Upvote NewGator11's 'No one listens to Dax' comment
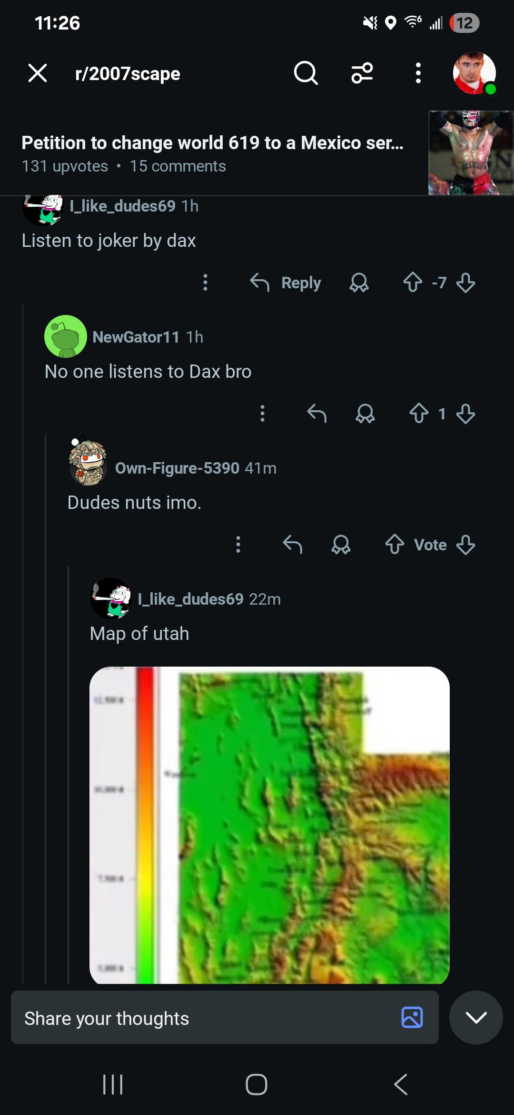This screenshot has height=1115, width=514. [x=419, y=413]
